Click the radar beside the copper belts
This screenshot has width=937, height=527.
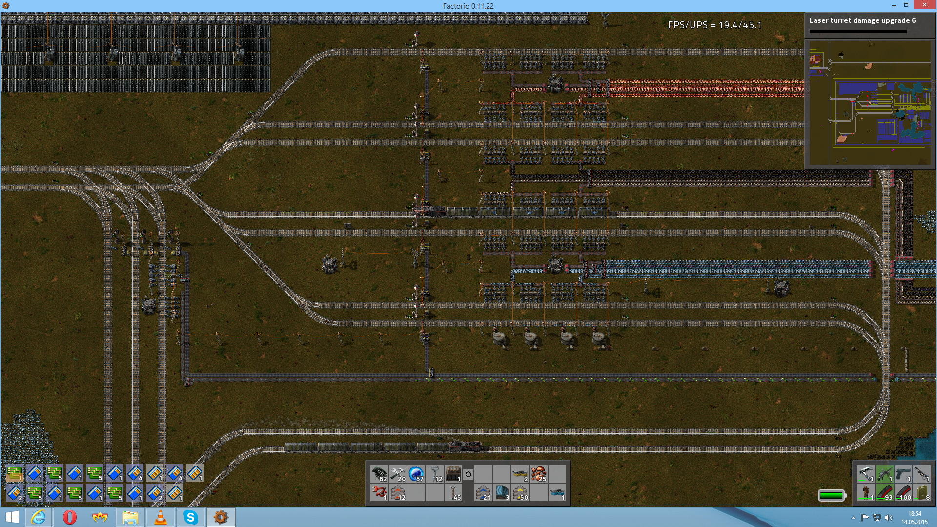(x=555, y=83)
